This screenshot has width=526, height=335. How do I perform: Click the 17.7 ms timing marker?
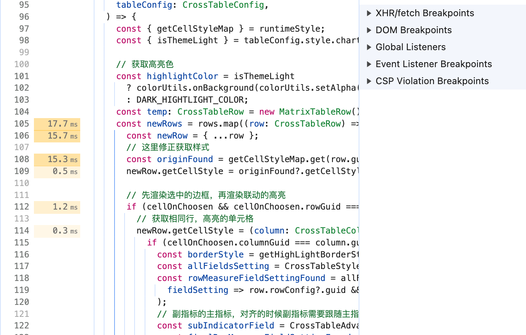[57, 124]
